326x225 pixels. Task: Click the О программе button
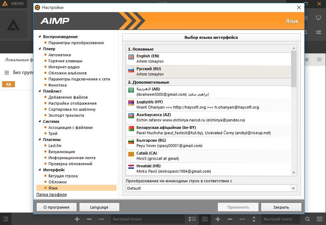57,207
